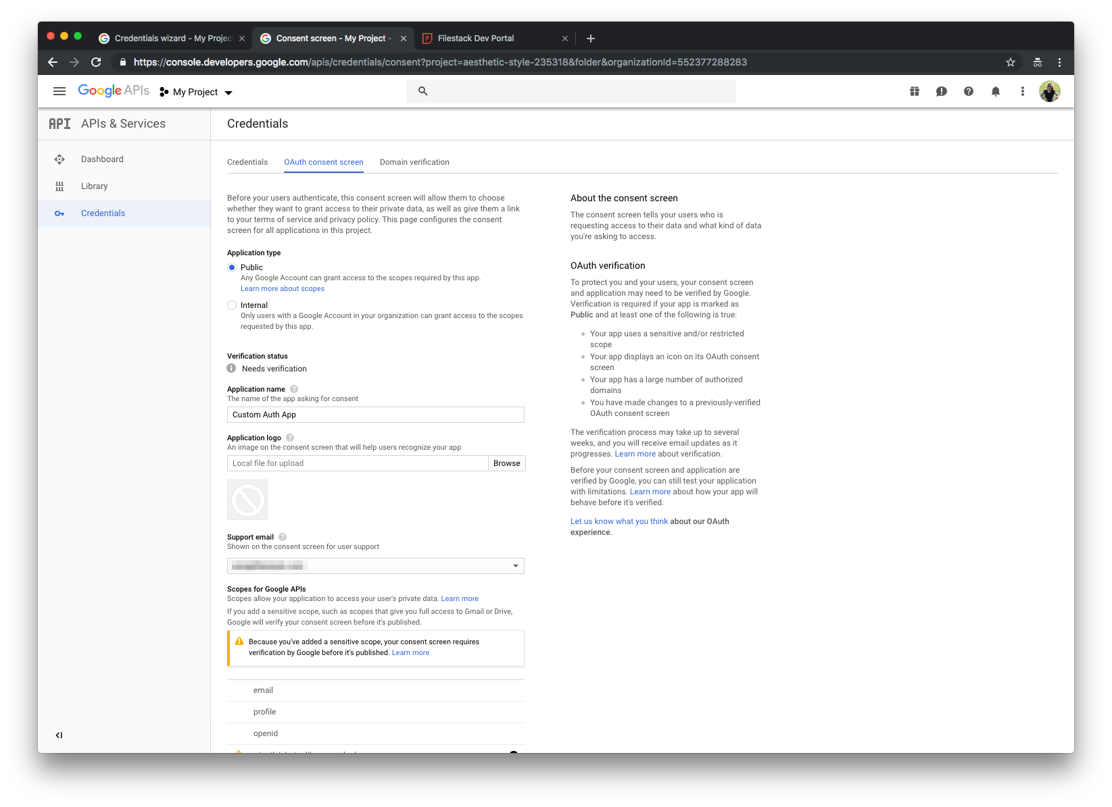
Task: Click the console search box
Action: click(x=571, y=91)
